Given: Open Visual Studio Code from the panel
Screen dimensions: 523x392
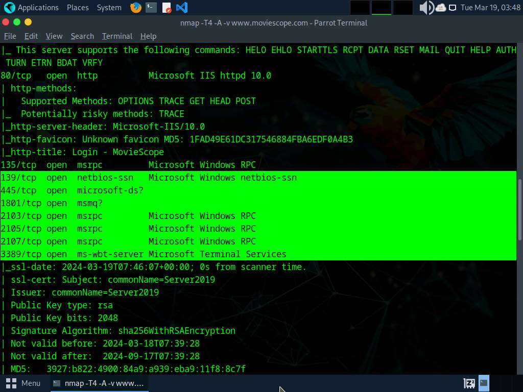Looking at the screenshot, I should click(181, 8).
